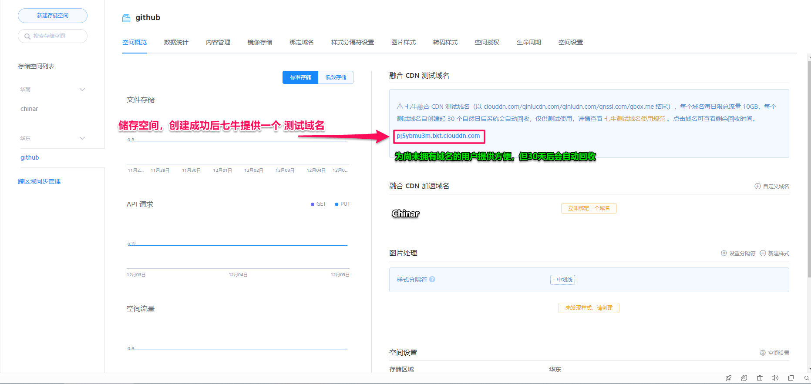Click the 中划线 separator tag

tap(562, 280)
